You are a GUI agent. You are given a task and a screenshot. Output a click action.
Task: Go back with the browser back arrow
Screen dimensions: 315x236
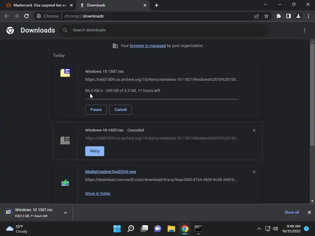(x=7, y=16)
